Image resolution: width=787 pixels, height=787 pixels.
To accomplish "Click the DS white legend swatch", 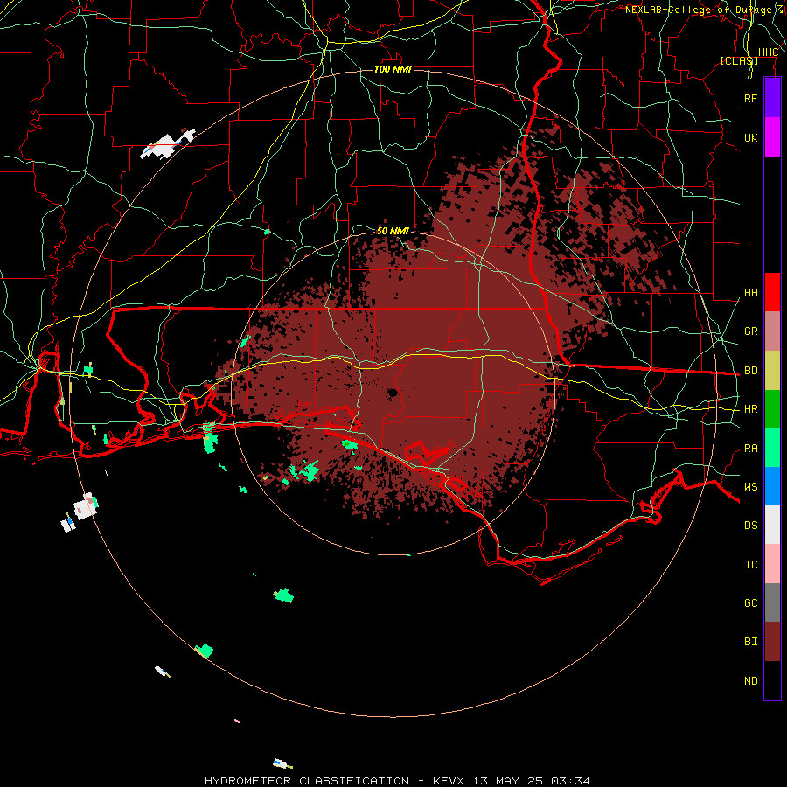I will coord(772,525).
